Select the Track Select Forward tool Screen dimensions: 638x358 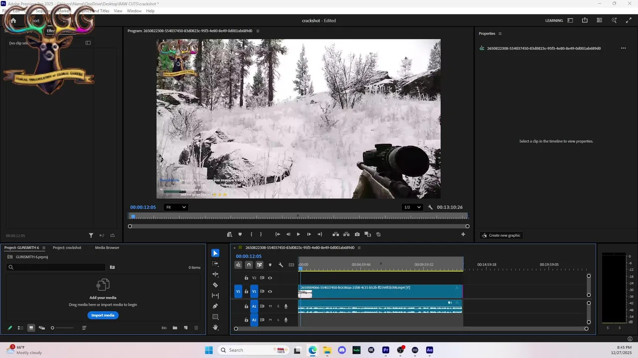[x=215, y=264]
